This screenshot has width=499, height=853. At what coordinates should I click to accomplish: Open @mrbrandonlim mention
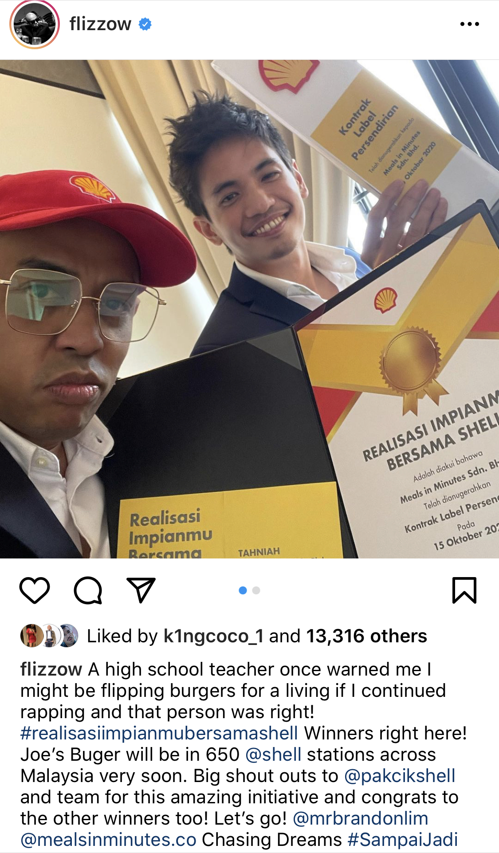[x=361, y=818]
